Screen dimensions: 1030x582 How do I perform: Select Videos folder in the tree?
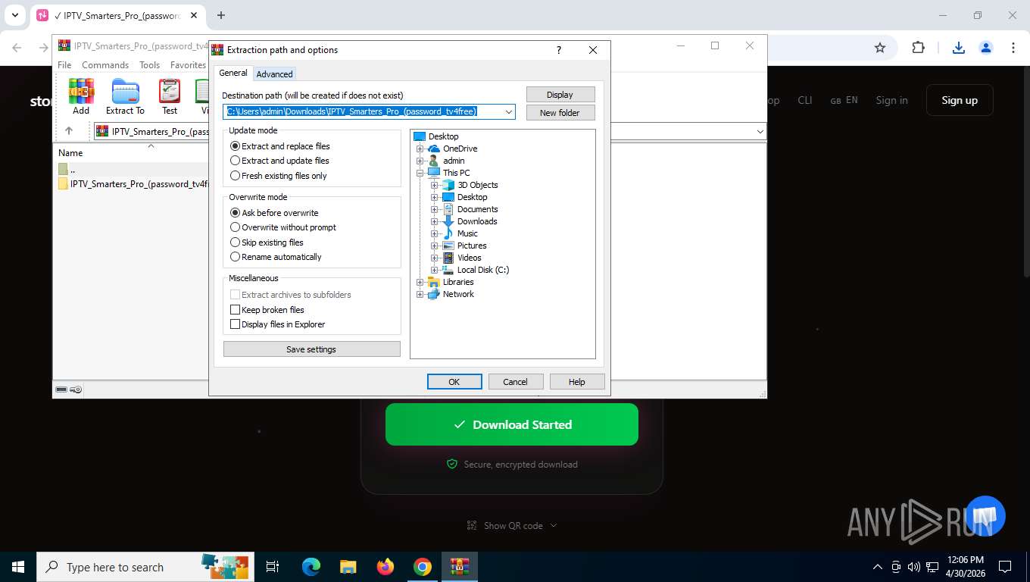[469, 258]
